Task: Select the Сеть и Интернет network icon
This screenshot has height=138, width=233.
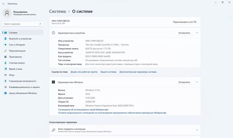Action: [x=6, y=45]
